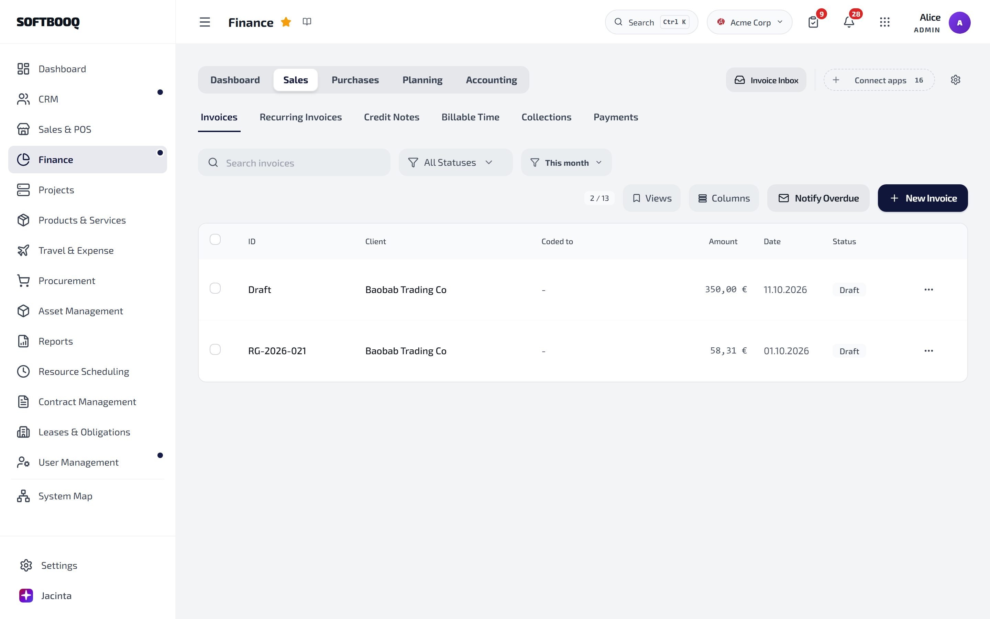Open the Views dropdown
The image size is (990, 619).
coord(652,198)
